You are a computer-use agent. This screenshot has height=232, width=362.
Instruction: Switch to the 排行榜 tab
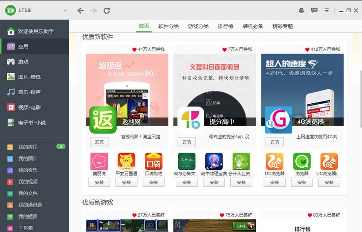coord(226,26)
